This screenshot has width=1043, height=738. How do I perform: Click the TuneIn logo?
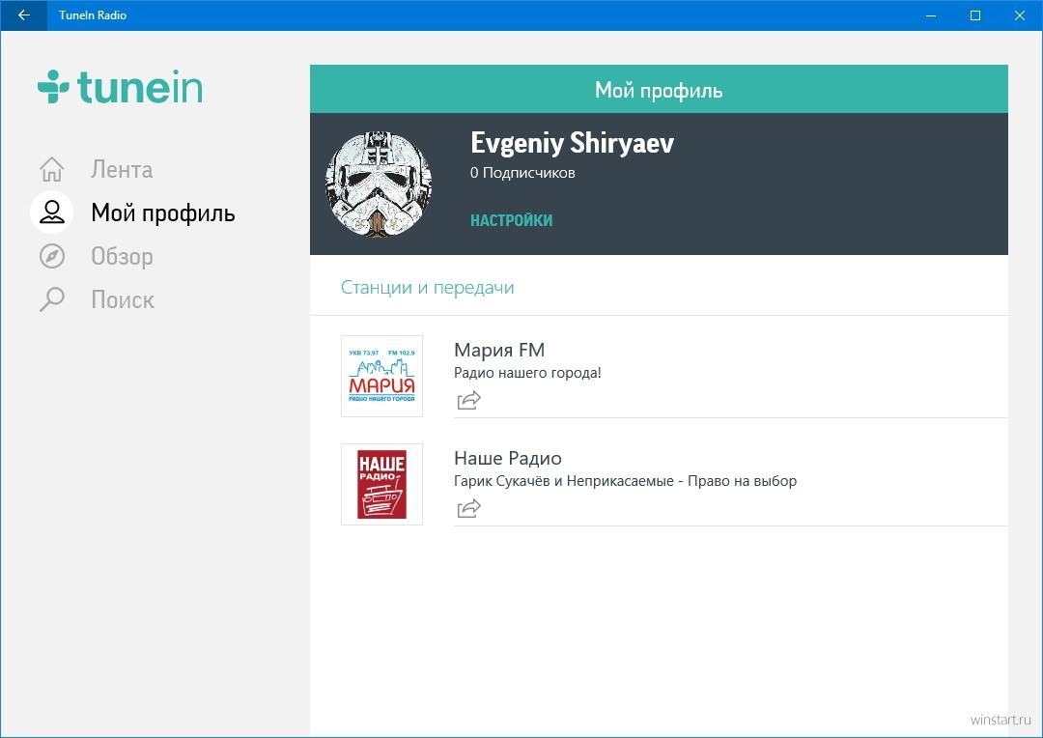[120, 87]
